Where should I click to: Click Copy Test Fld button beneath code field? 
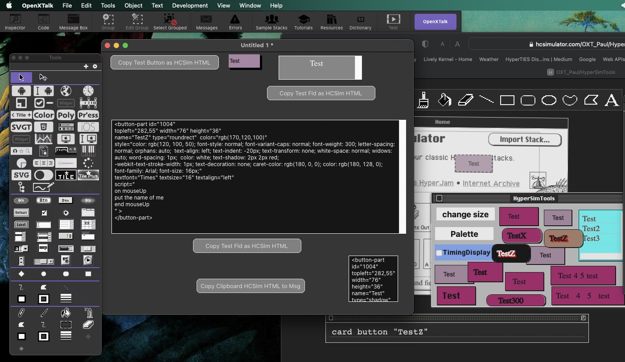point(247,246)
